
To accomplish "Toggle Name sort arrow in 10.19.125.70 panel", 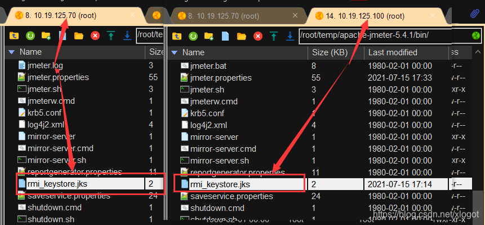I will coord(12,52).
